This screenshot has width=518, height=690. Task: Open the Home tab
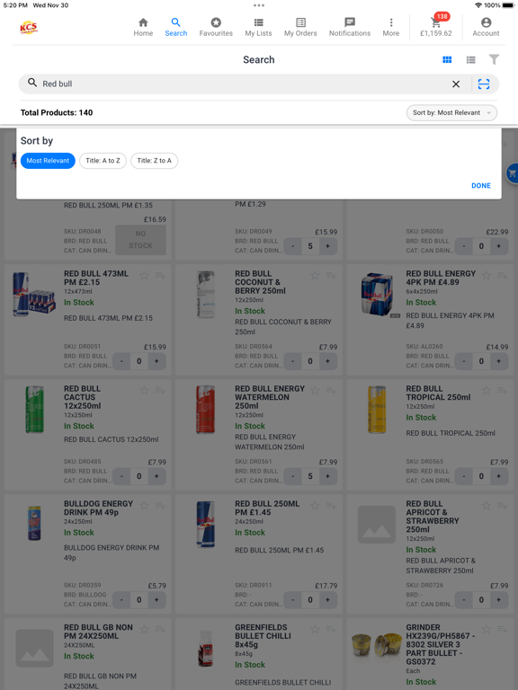[x=143, y=27]
